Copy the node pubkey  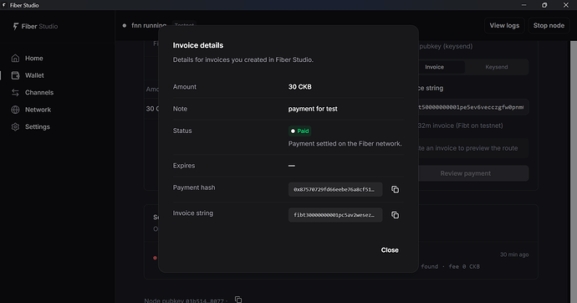point(238,300)
